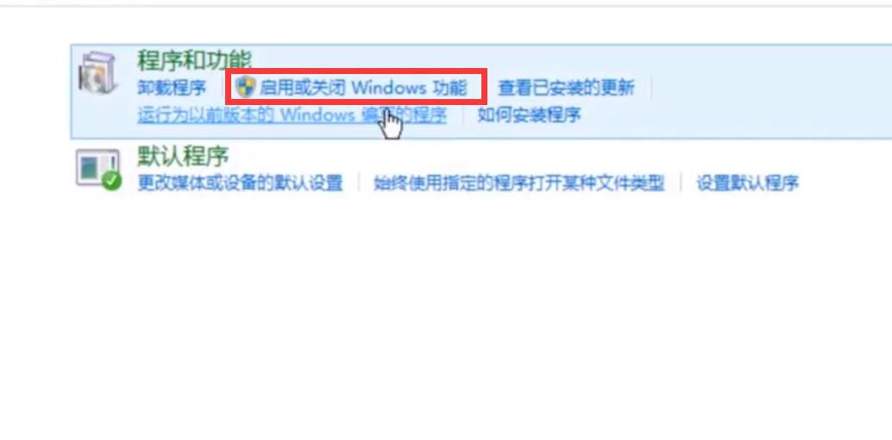892x440 pixels.
Task: Click the underlined compatibility programs link
Action: (292, 115)
